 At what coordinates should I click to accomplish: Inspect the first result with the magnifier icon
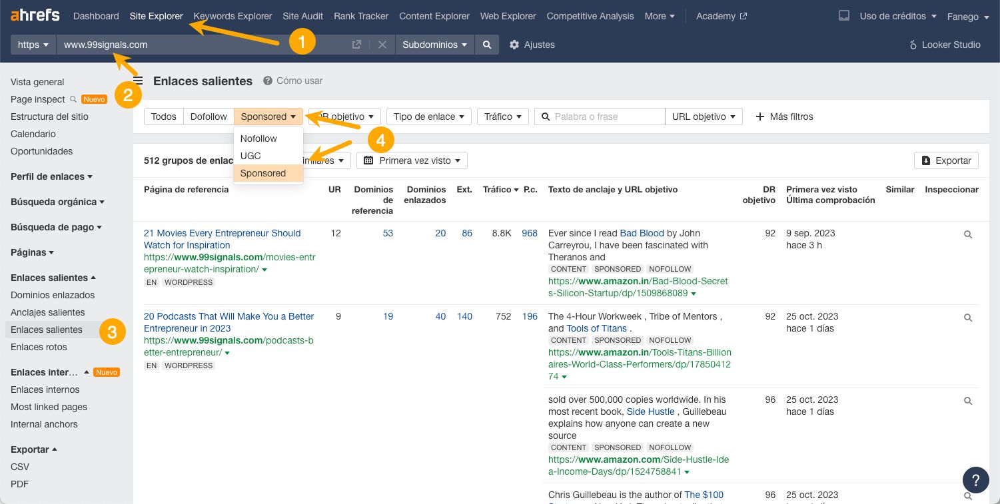point(967,234)
